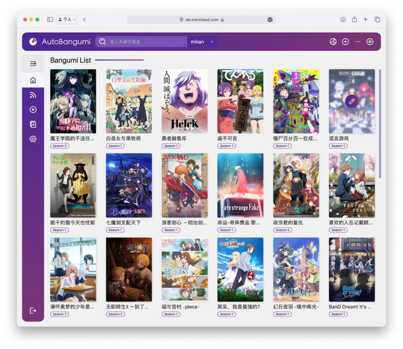
Task: Click Season 2 tag under 无职转生
Action: [x=115, y=314]
